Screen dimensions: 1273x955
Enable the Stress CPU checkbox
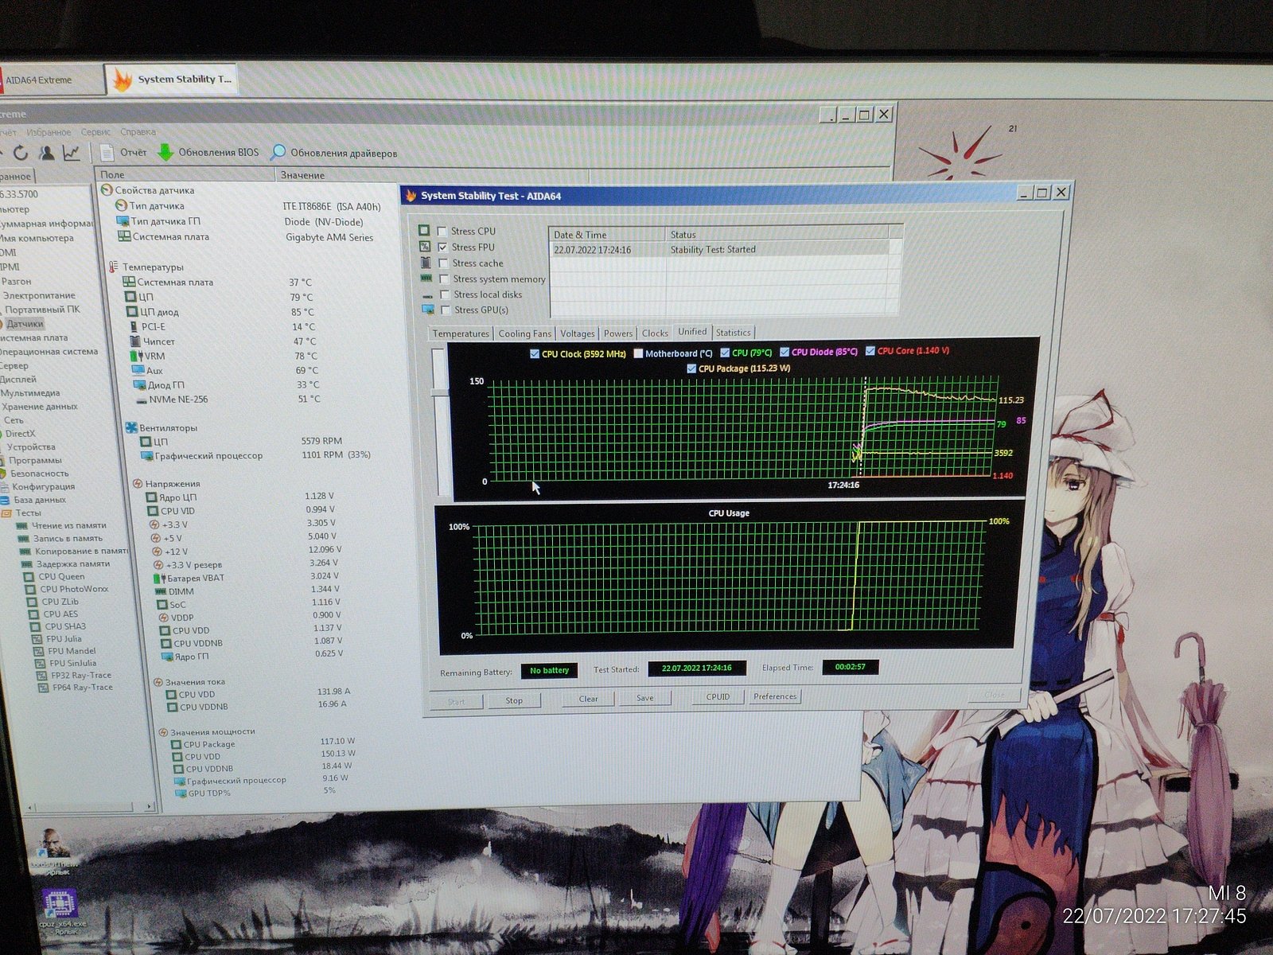(x=442, y=232)
